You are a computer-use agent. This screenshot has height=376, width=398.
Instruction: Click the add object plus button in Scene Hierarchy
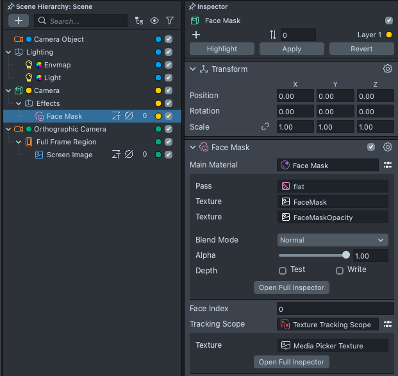click(19, 21)
